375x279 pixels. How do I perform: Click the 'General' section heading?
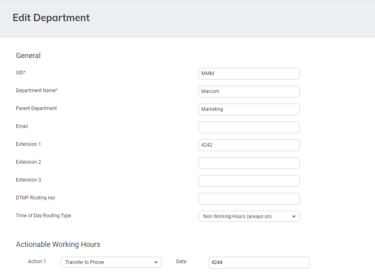pyautogui.click(x=28, y=56)
